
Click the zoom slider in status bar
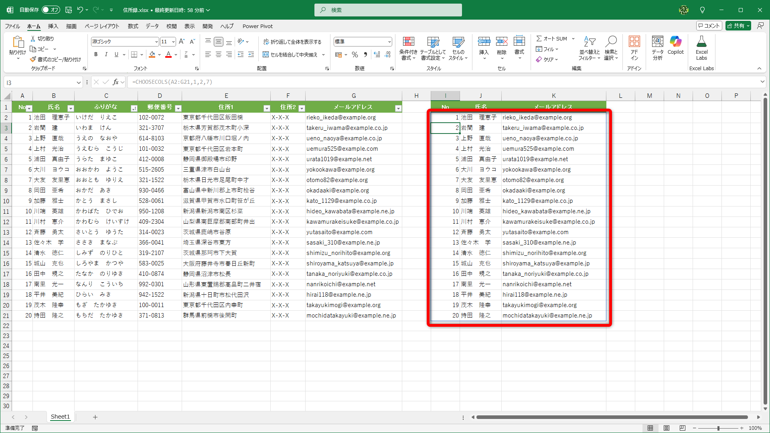tap(718, 428)
